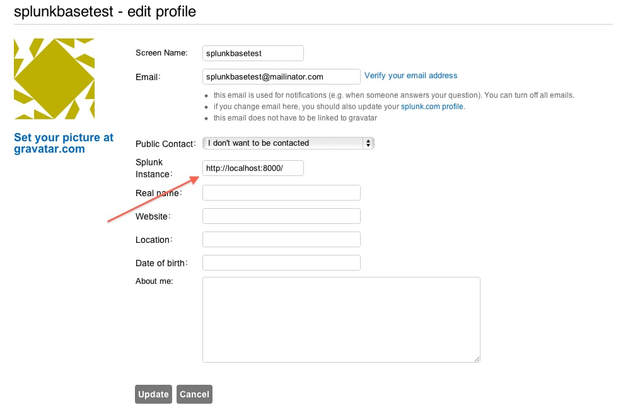The width and height of the screenshot is (623, 410).
Task: Click the note about email not linked to gravatar
Action: click(x=295, y=118)
